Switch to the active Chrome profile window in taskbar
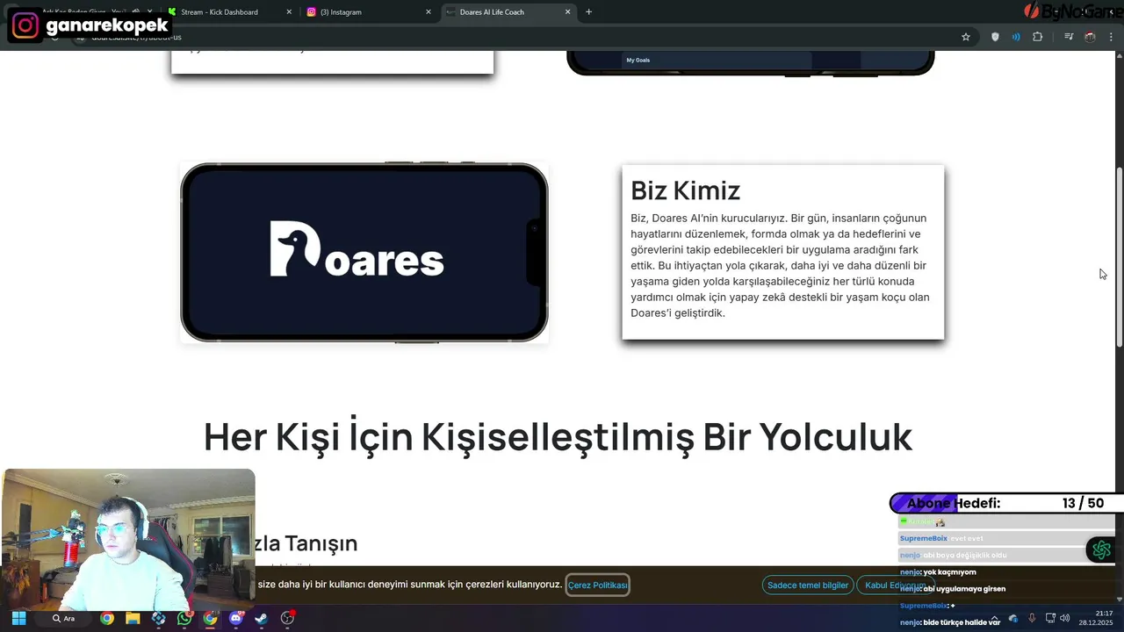This screenshot has width=1124, height=632. pos(210,618)
